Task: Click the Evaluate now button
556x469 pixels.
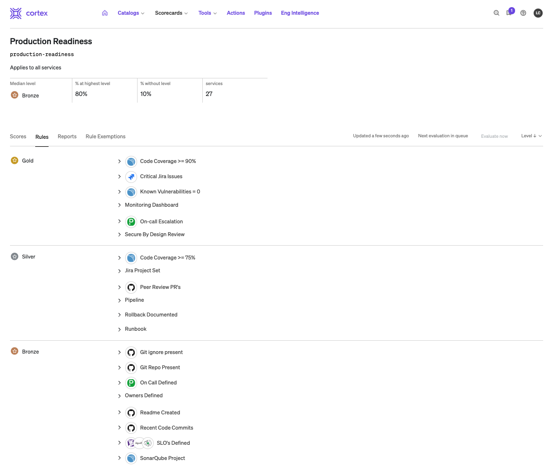Action: pos(494,136)
